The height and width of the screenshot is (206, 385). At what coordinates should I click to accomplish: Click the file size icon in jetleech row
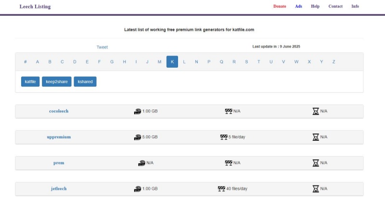[x=138, y=189]
